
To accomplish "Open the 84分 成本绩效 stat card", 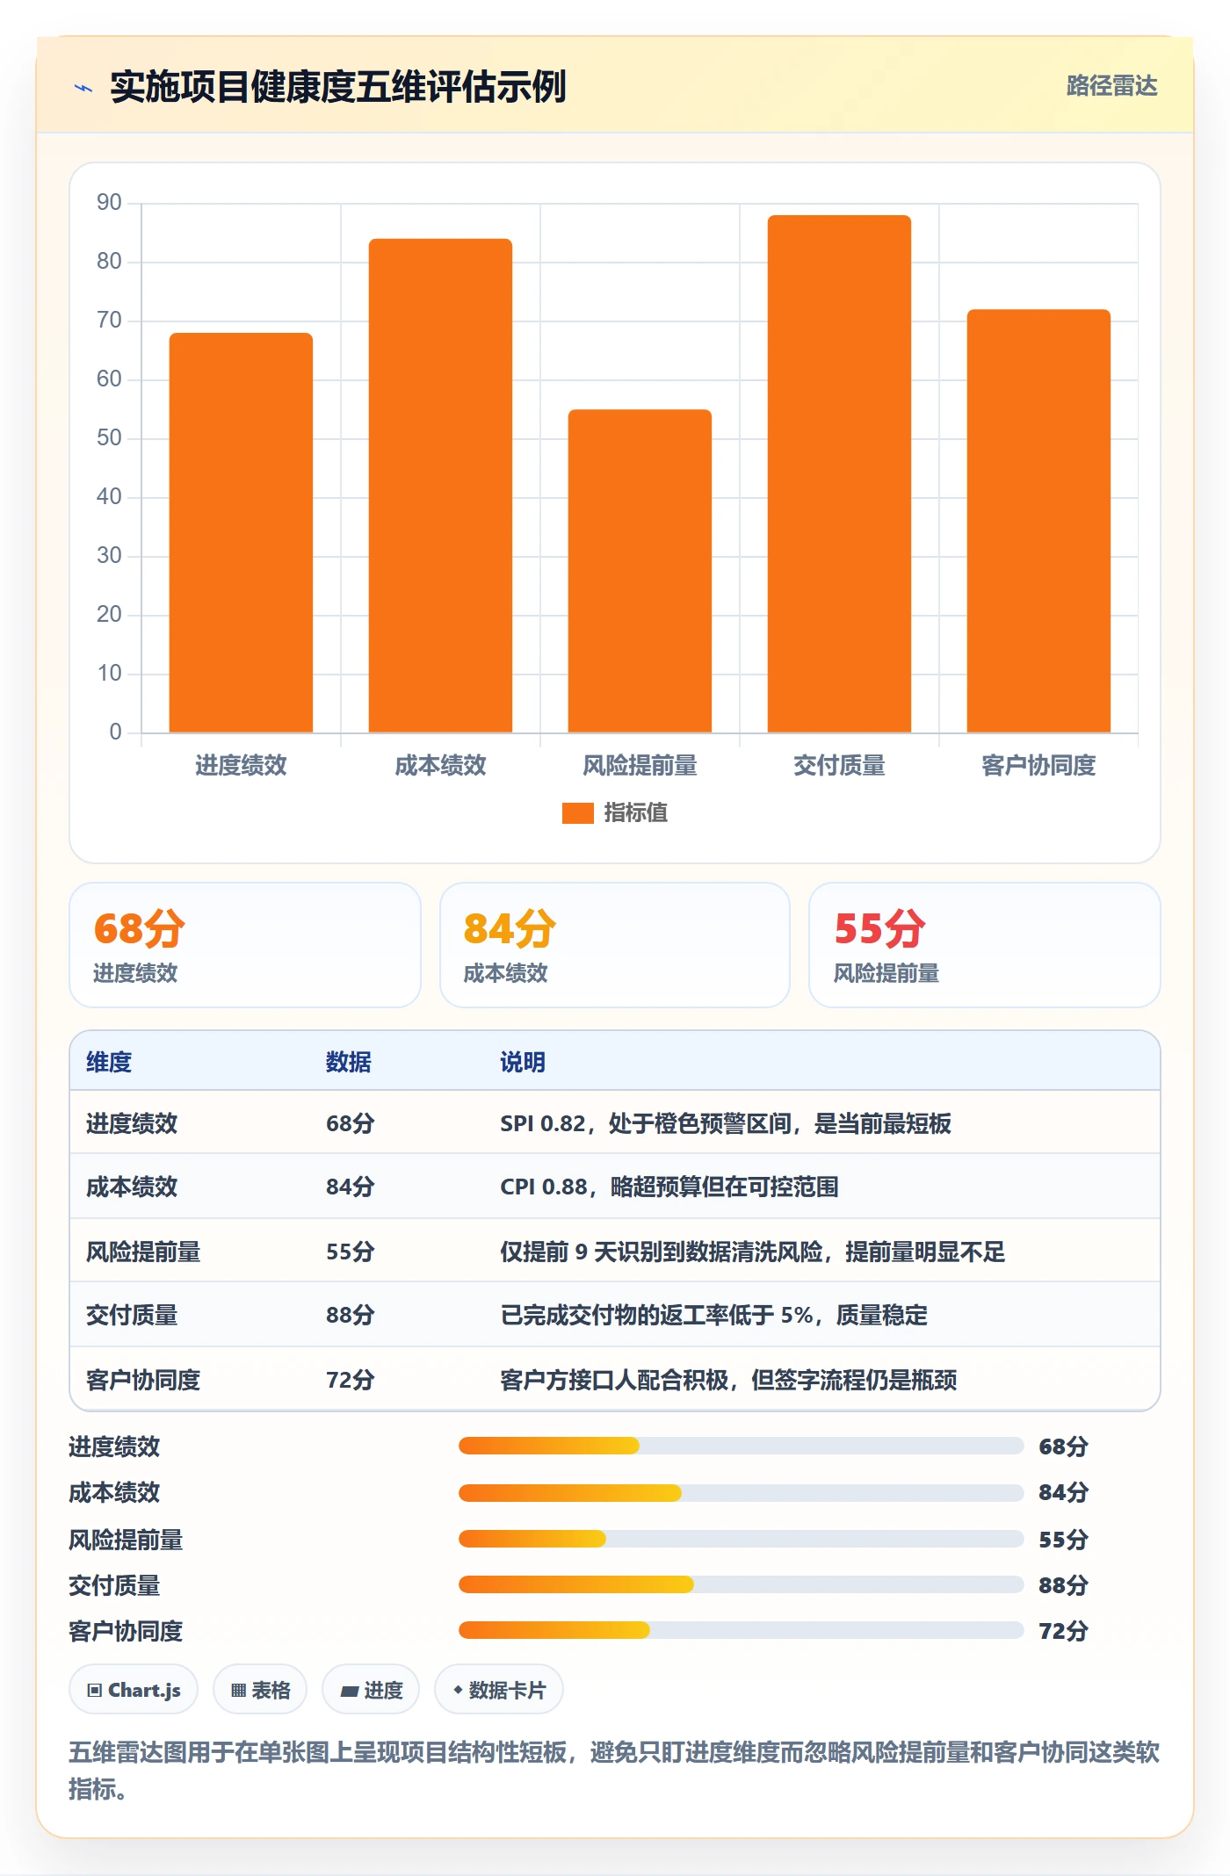I will [615, 945].
